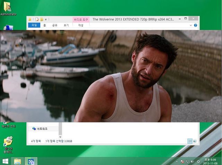
Task: Click the Properties quick access icon
Action: pyautogui.click(x=37, y=19)
